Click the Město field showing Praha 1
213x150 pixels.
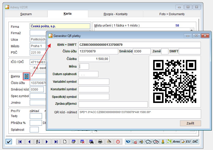38,46
